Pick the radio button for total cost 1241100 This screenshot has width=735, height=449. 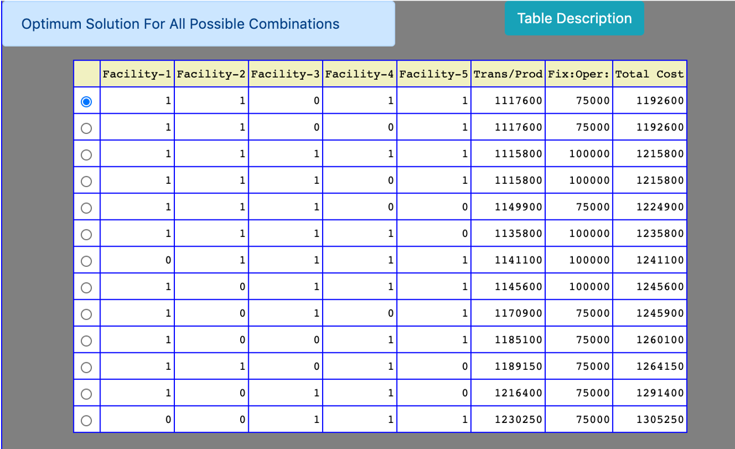[x=86, y=261]
